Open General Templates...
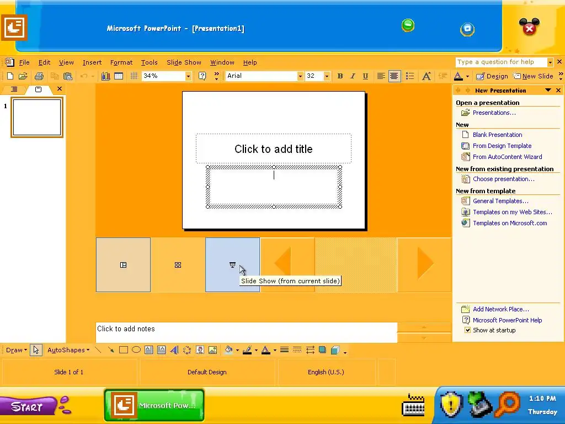Image resolution: width=565 pixels, height=424 pixels. click(x=500, y=201)
